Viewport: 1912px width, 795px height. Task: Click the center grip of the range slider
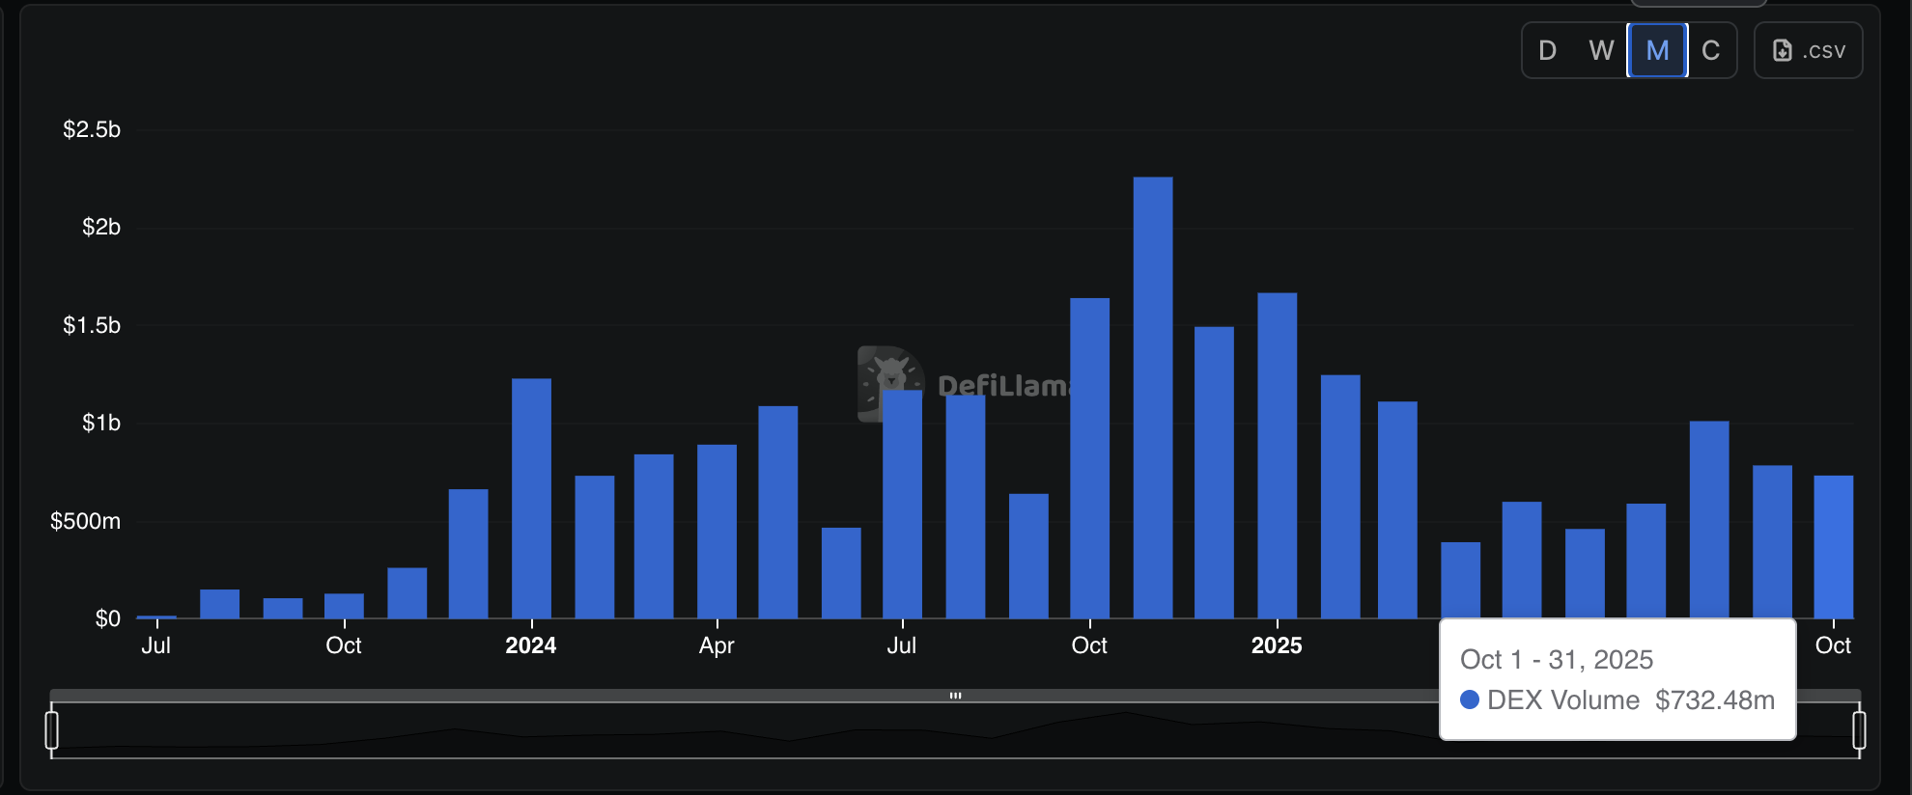click(x=955, y=695)
